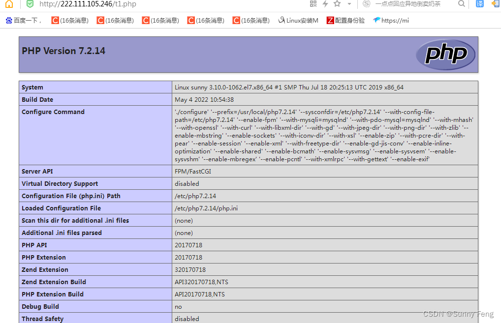Select the Linux sunny kernel value text
The height and width of the screenshot is (323, 501).
[x=289, y=88]
